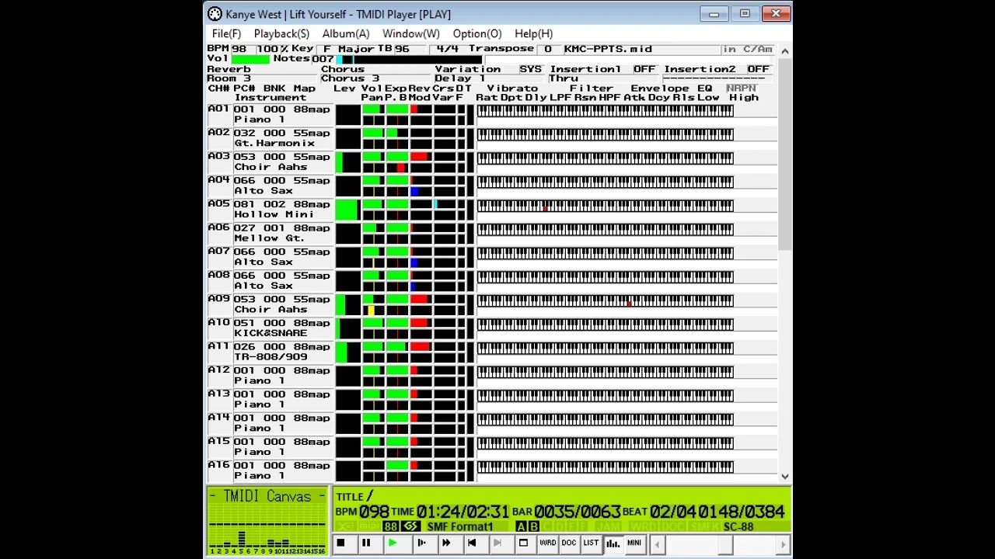Click the GS logo icon

tap(410, 527)
